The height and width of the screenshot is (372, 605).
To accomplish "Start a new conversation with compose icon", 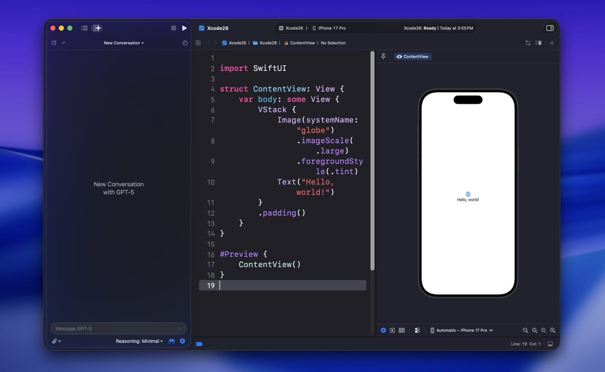I will (54, 43).
